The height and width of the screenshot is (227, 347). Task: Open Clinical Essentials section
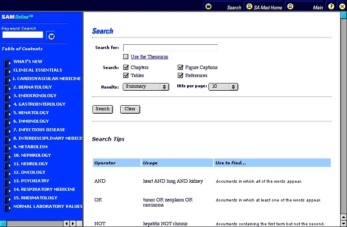click(x=38, y=70)
